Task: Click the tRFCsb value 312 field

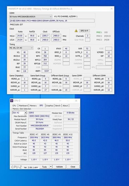Action: 45,63
